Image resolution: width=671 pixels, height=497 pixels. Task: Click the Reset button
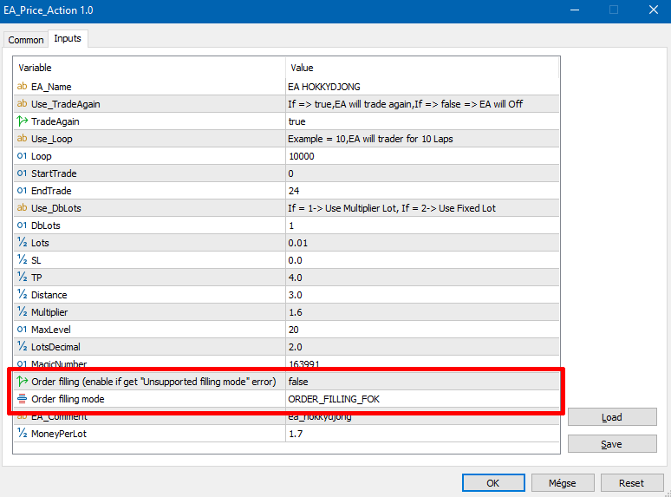point(631,483)
